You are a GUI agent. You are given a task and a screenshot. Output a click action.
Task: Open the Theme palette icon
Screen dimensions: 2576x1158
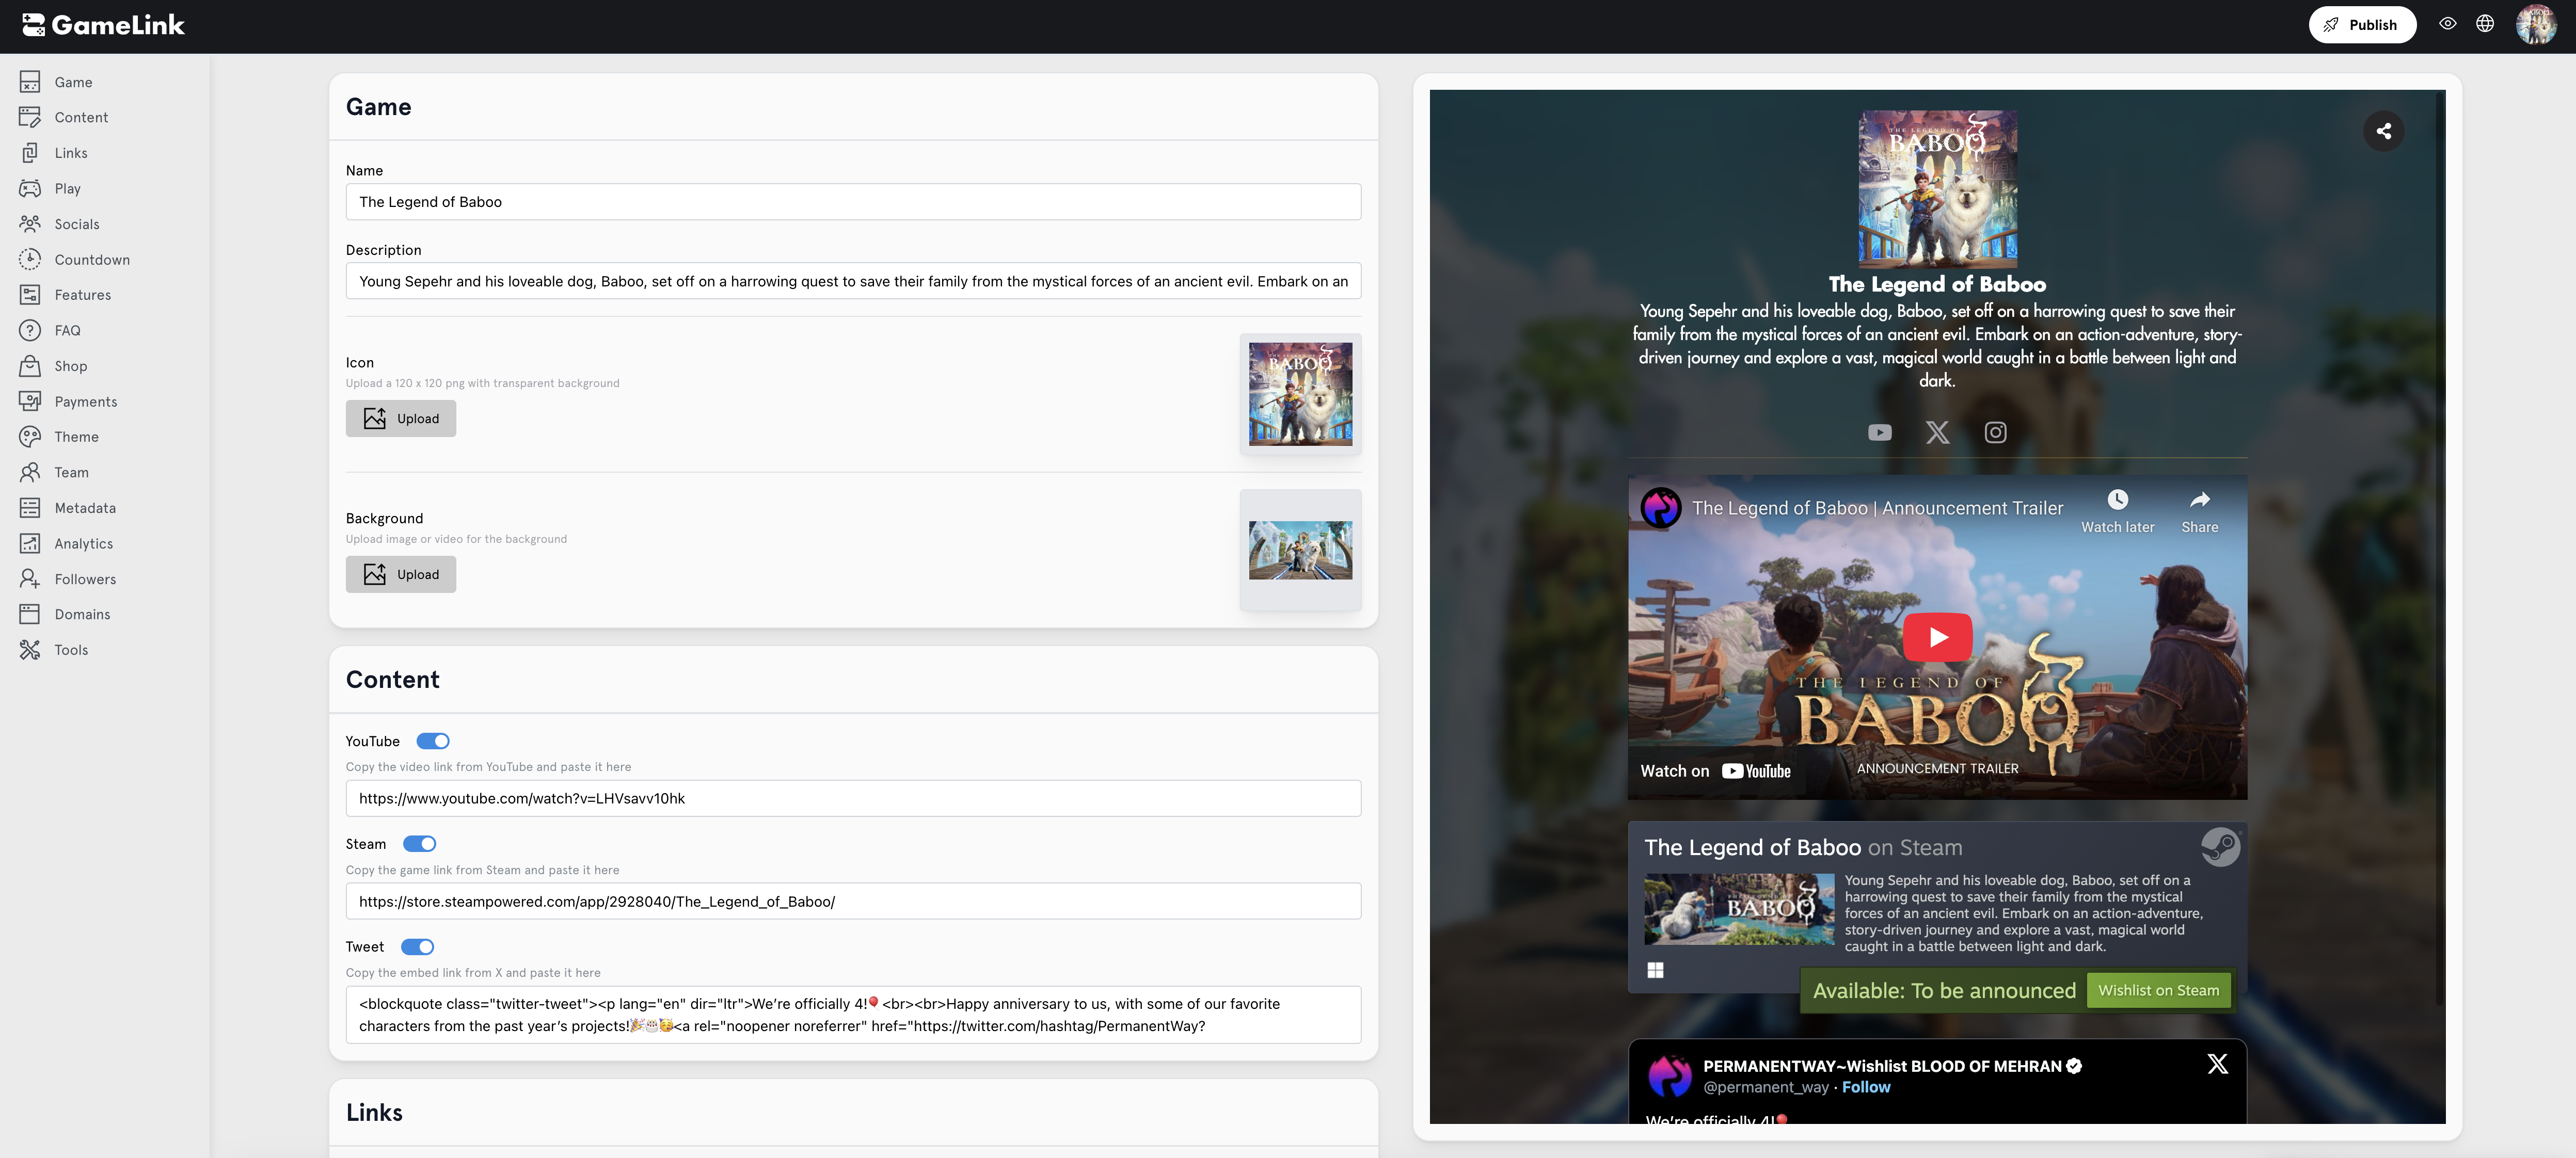30,437
